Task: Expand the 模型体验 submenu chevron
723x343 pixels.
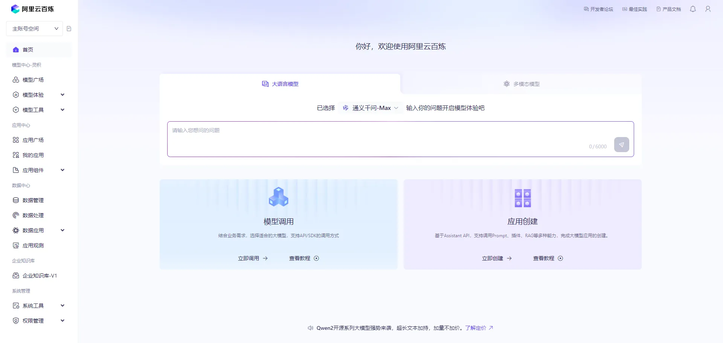Action: pos(63,95)
